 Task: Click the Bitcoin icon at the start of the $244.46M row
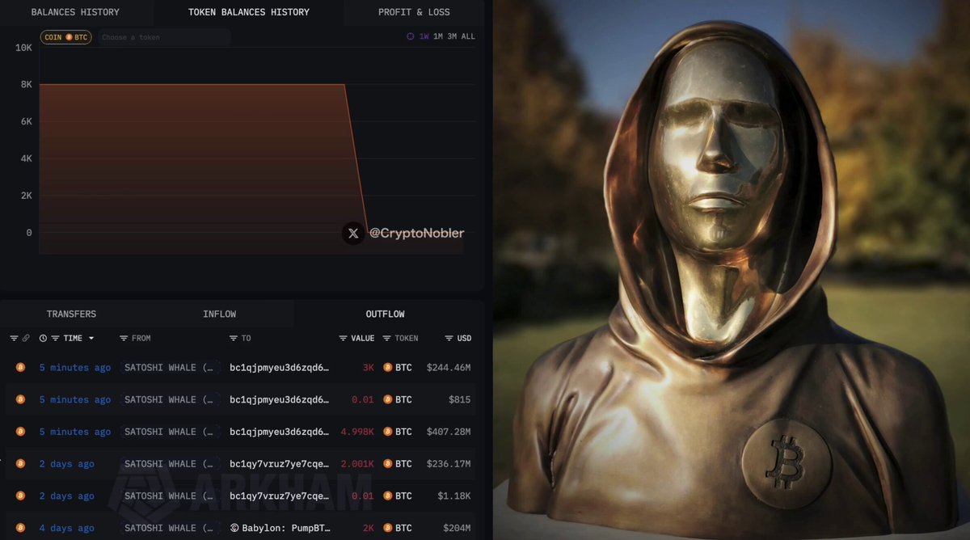[20, 367]
